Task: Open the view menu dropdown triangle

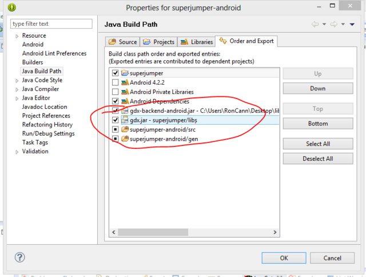Action: (352, 24)
